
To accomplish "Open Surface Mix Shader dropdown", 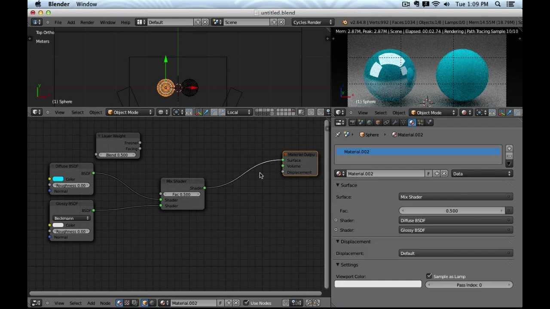I will pos(455,197).
